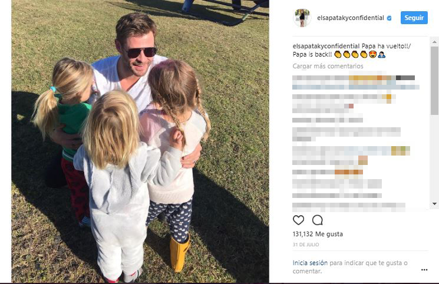View the likes list via 131,132 Me gusta
Image resolution: width=439 pixels, height=284 pixels.
(318, 234)
